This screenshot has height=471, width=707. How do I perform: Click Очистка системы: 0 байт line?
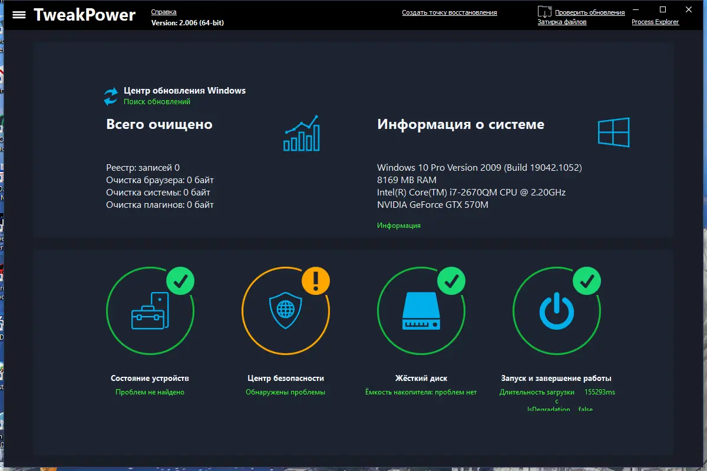[x=158, y=193]
